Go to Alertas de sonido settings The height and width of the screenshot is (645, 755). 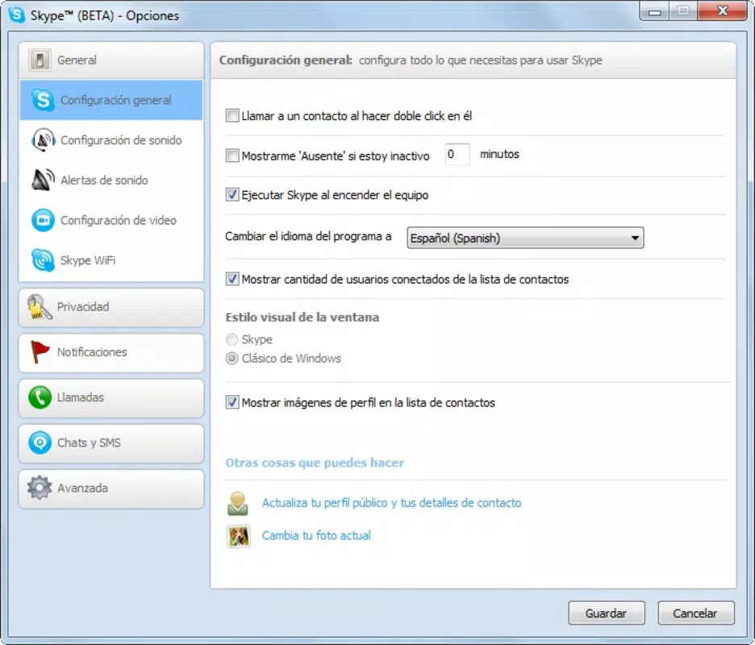111,180
